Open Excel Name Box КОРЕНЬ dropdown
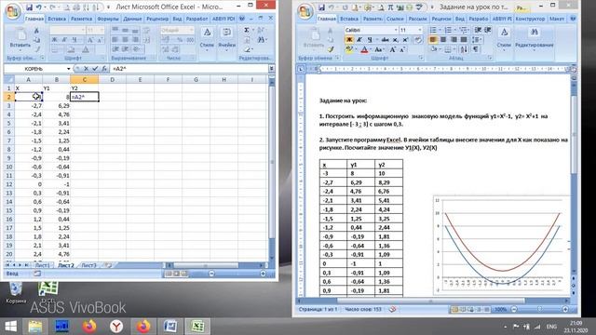 68,69
